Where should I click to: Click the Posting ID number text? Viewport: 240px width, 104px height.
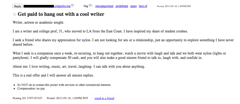point(27,98)
